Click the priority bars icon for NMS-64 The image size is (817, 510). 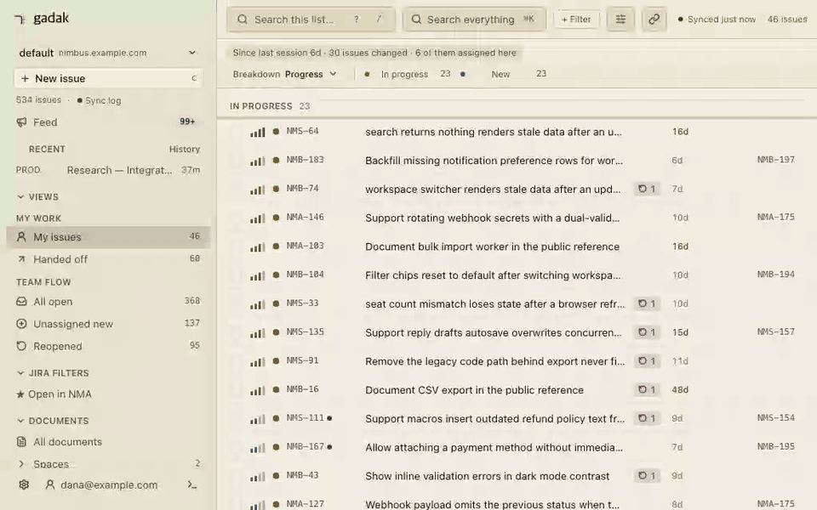pos(257,133)
